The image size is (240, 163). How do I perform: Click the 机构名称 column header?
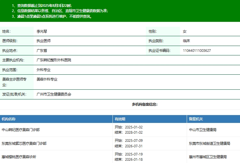point(9,119)
